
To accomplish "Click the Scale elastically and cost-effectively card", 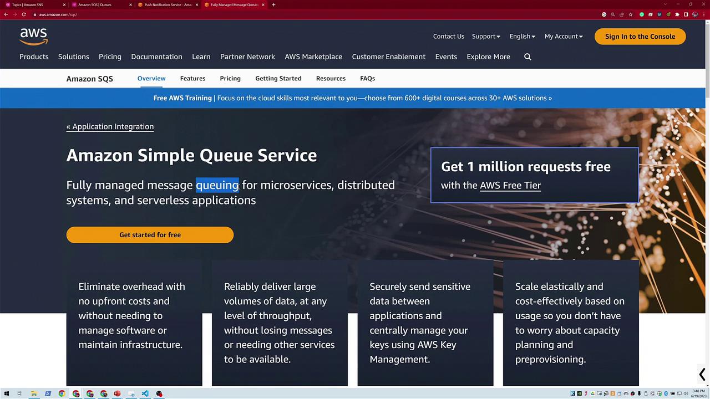I will pyautogui.click(x=571, y=323).
